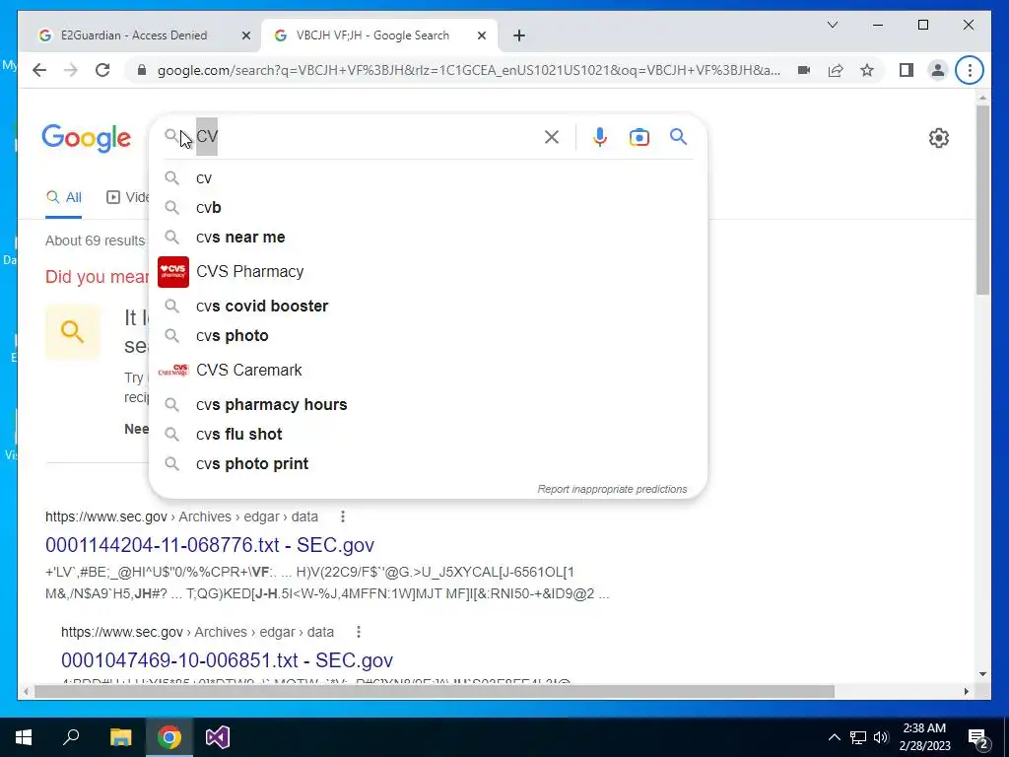
Task: Click the vertical scrollbar thumb
Action: [982, 200]
